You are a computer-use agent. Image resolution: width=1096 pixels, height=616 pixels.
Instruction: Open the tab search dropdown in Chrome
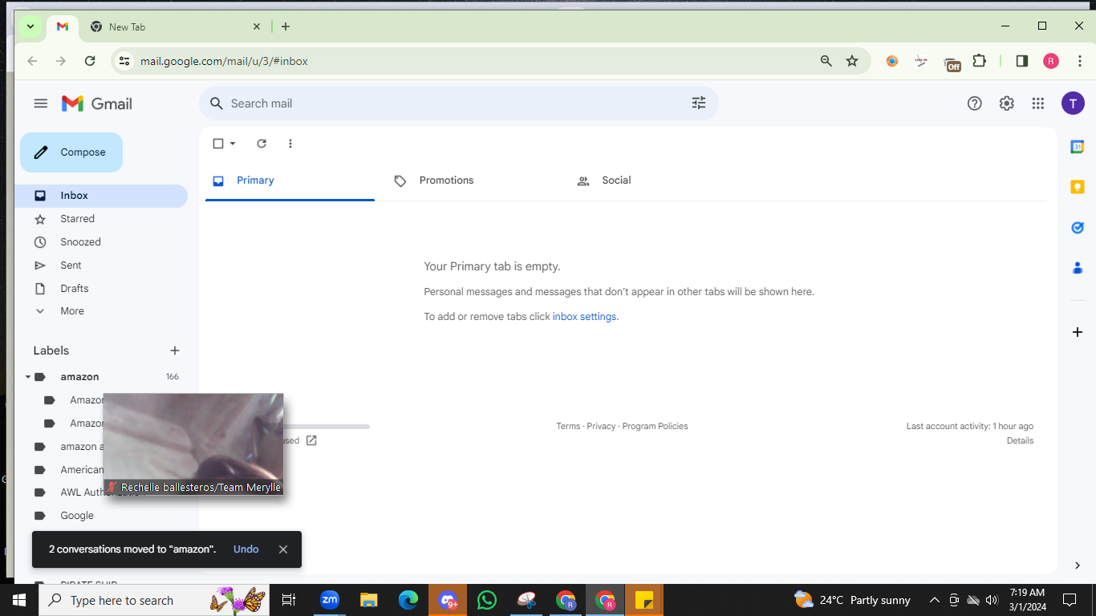[x=30, y=26]
